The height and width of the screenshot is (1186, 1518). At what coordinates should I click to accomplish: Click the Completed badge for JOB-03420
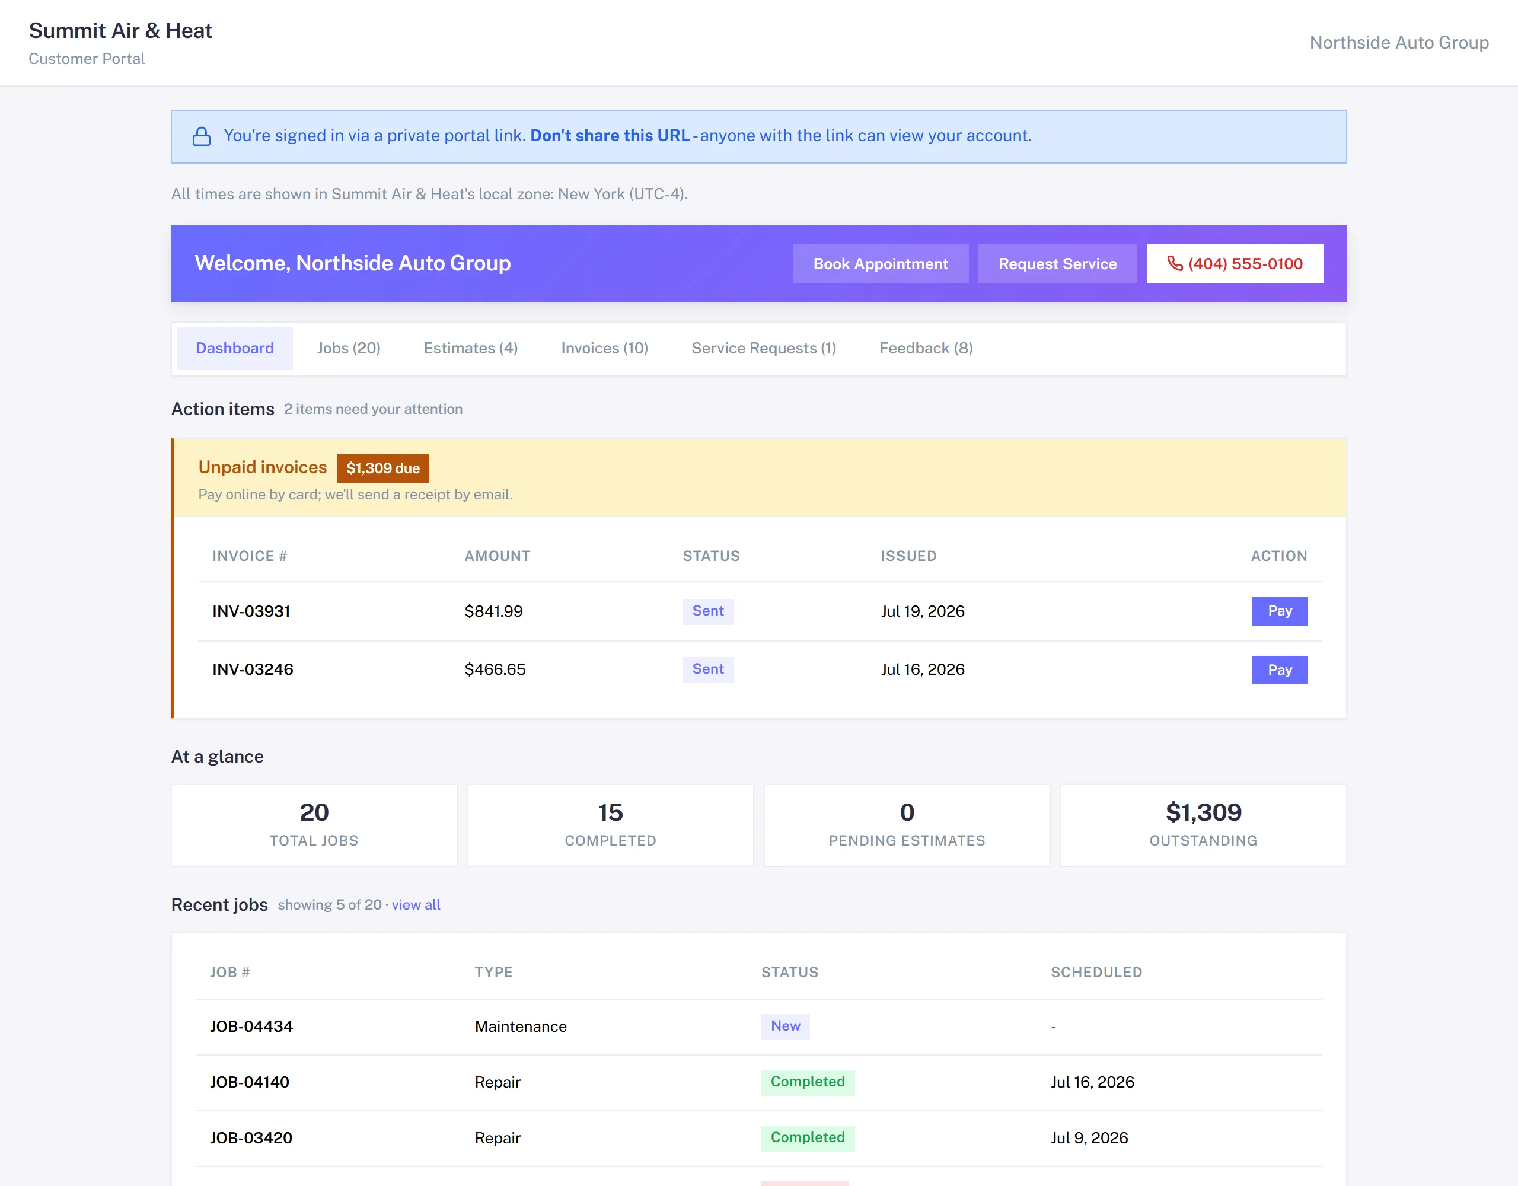click(808, 1137)
